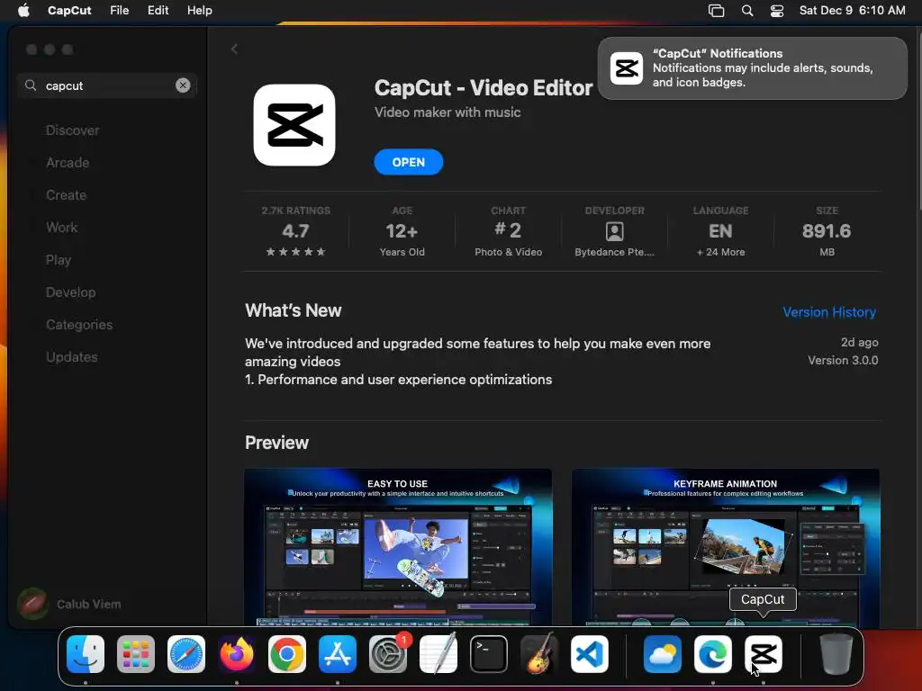The height and width of the screenshot is (691, 922).
Task: Open the Keyframe Animation preview screenshot
Action: [x=726, y=547]
